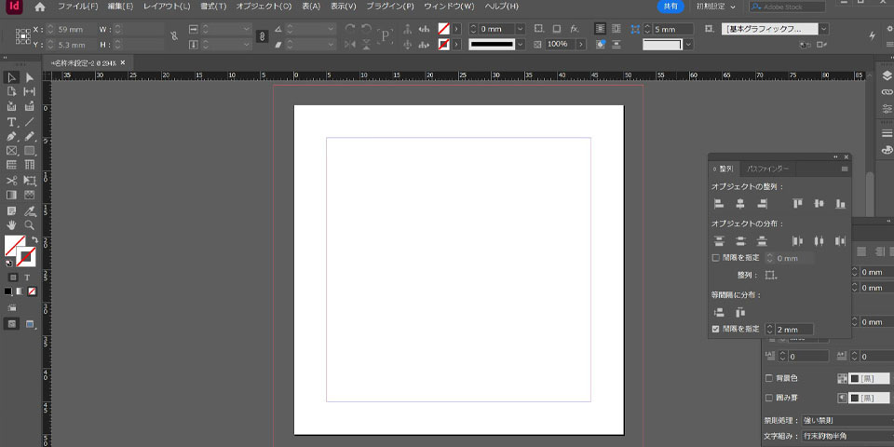Screen dimensions: 894x447
Task: Open the 基本グラフィックフレーム style dropdown
Action: click(823, 29)
